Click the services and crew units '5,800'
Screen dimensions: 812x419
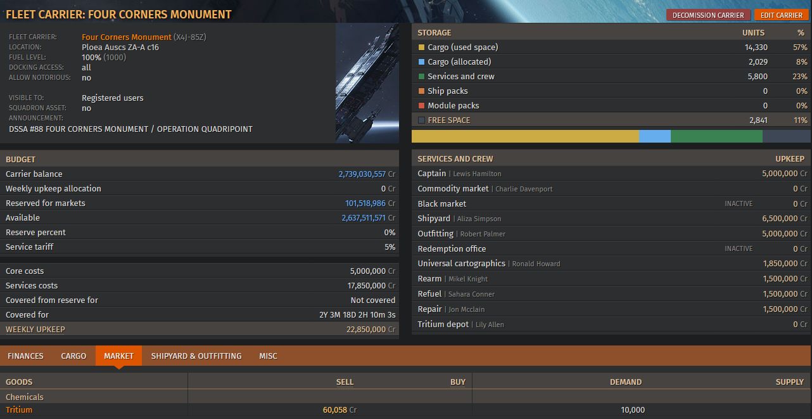point(758,77)
